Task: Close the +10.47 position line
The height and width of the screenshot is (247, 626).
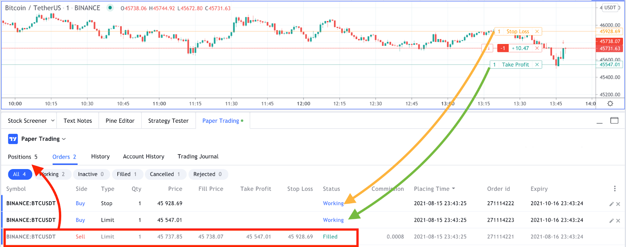Action: tap(537, 48)
